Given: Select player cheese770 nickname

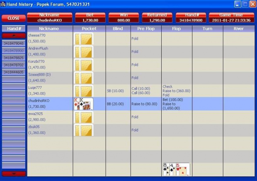Looking at the screenshot, I should pyautogui.click(x=37, y=35).
